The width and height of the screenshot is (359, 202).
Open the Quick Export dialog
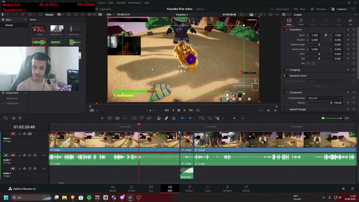pyautogui.click(x=280, y=9)
